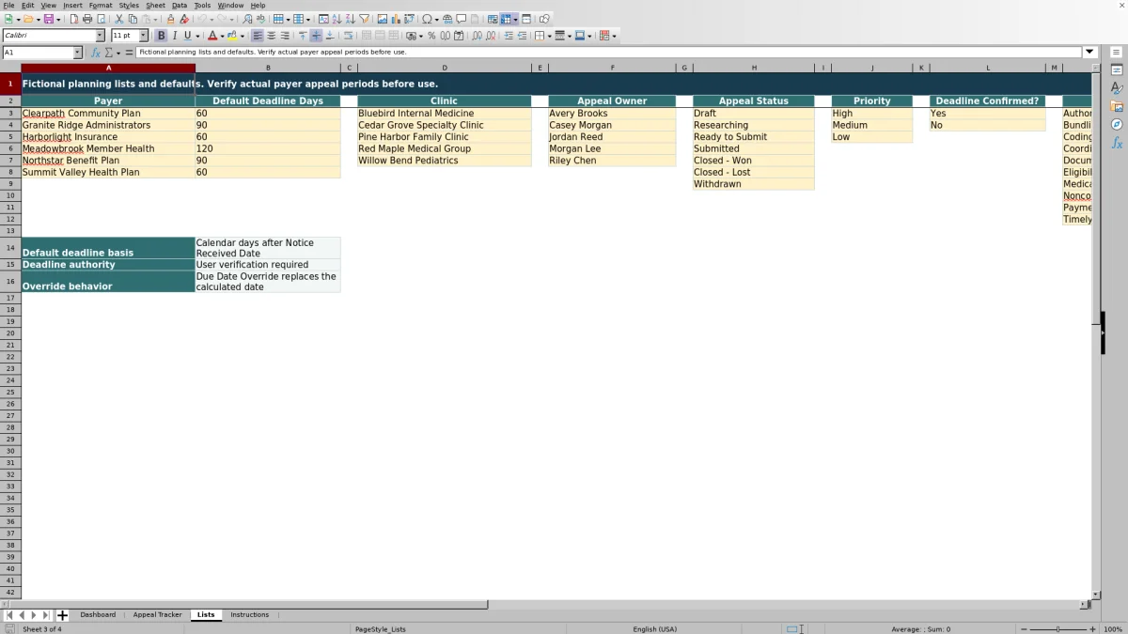This screenshot has height=634, width=1128.
Task: Click the Clone Formatting paintbrush icon
Action: (170, 19)
